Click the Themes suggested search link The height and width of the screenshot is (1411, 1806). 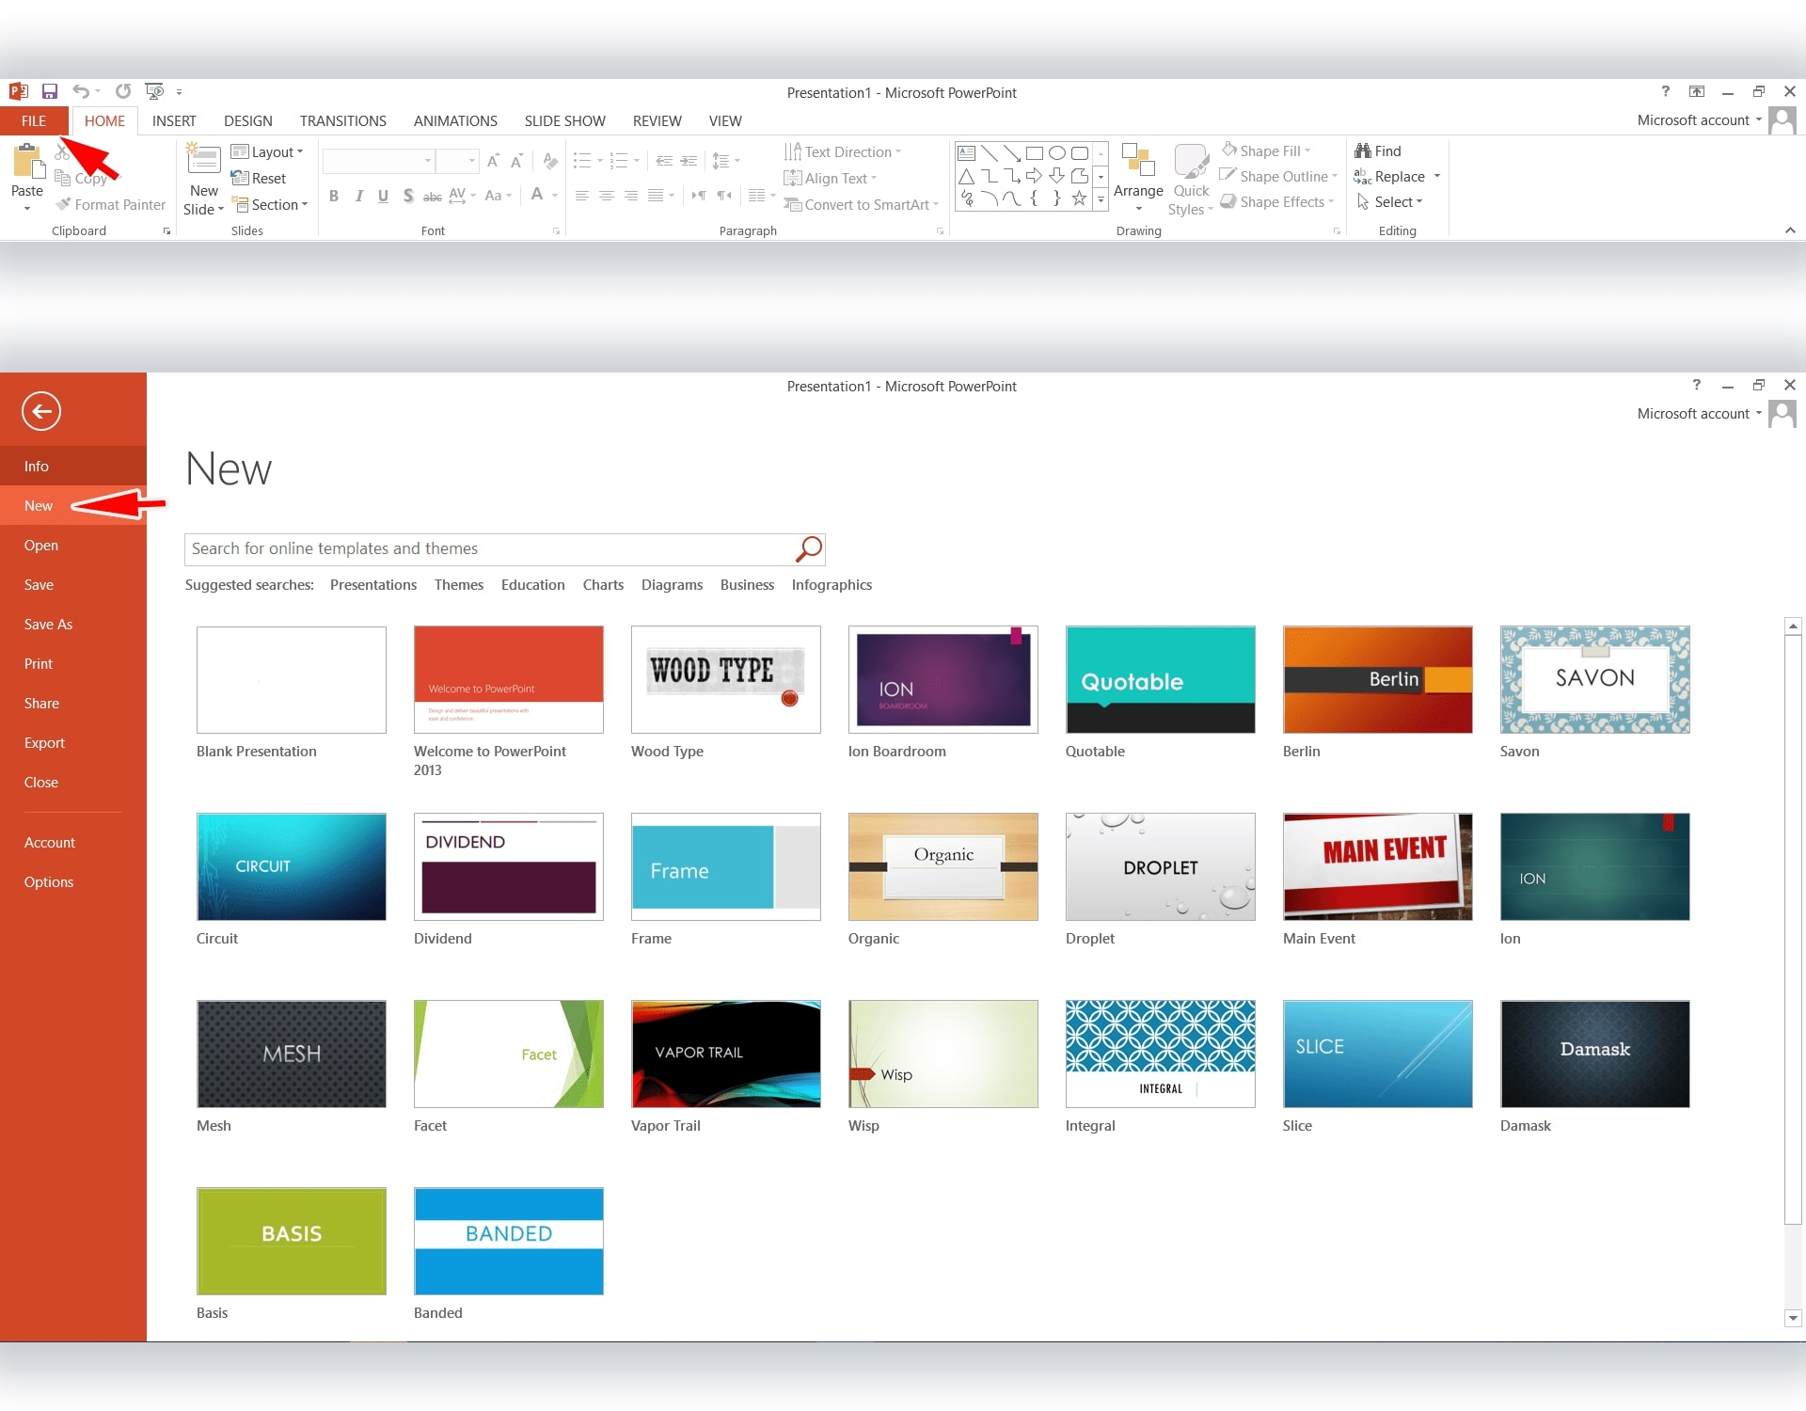(459, 584)
